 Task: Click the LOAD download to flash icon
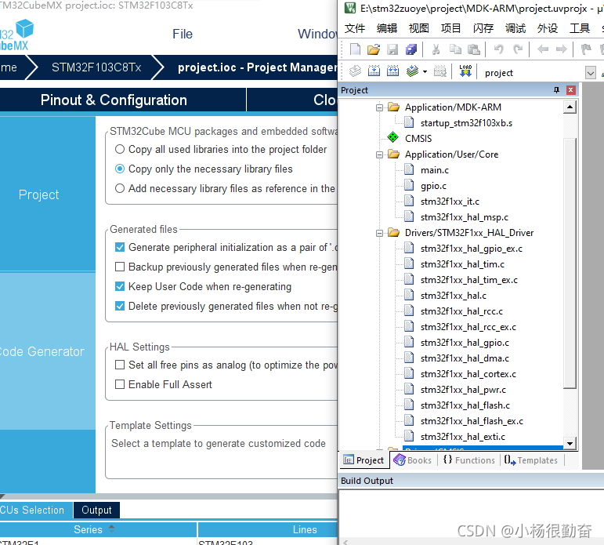(465, 71)
